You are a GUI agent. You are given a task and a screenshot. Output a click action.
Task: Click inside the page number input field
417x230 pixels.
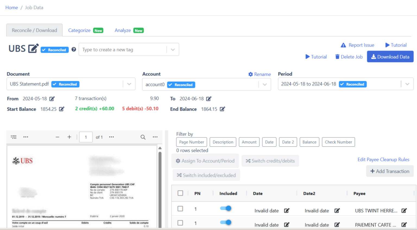86,137
